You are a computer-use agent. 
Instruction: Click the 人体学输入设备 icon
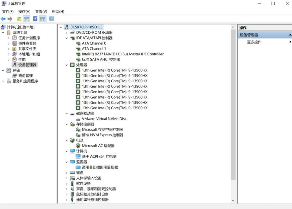(72, 178)
